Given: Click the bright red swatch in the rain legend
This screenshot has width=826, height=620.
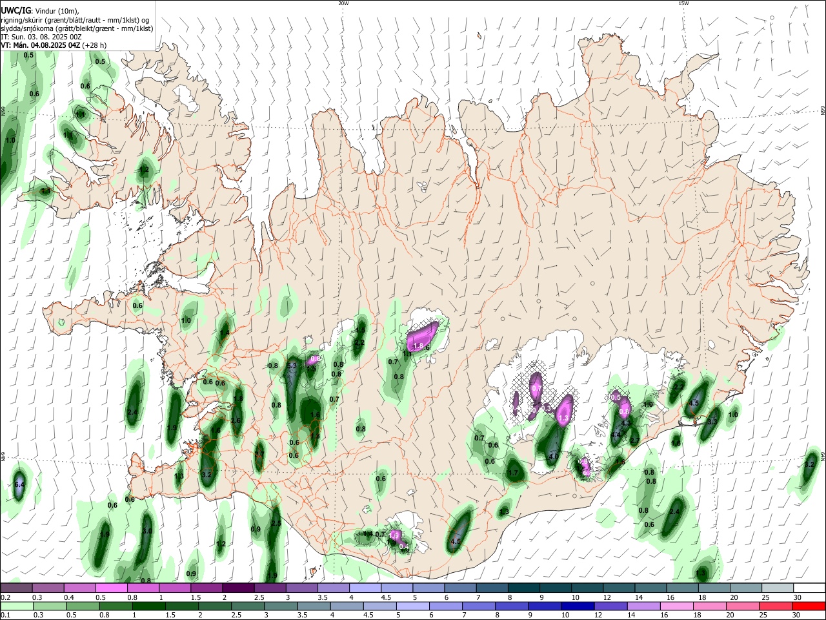Looking at the screenshot, I should (809, 606).
